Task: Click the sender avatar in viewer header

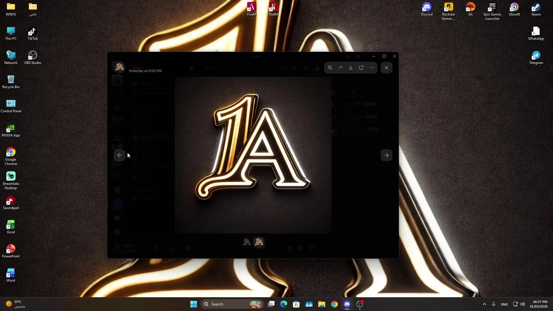Action: 119,67
